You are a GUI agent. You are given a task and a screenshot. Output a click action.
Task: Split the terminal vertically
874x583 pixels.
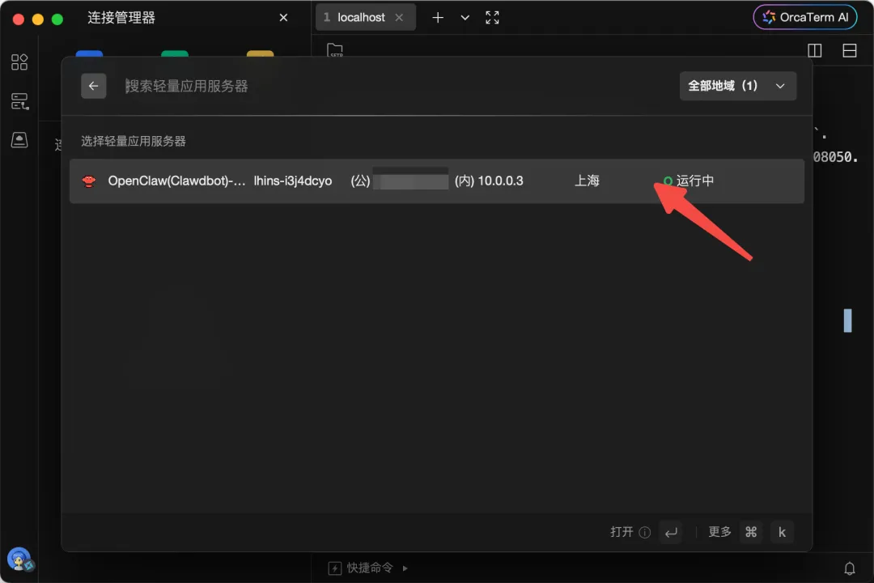coord(814,51)
